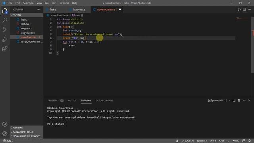Open the Accounts menu icon

pos(5,124)
